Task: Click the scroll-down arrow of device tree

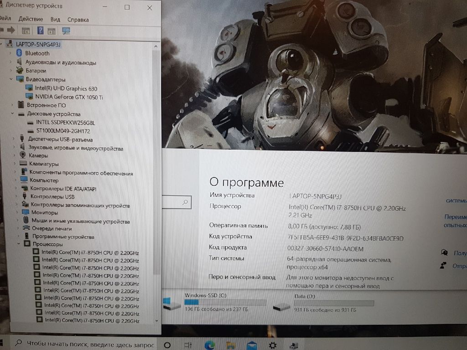Action: 157,320
